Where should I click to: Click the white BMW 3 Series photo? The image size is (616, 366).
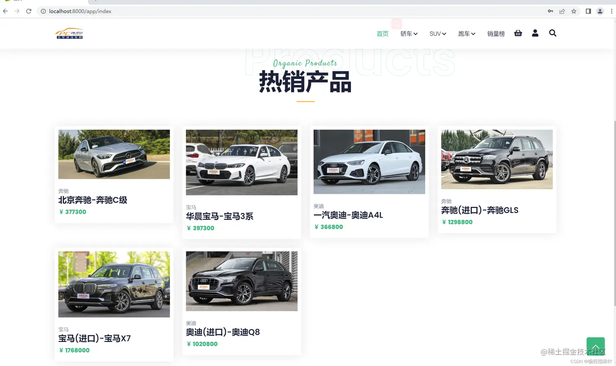coord(242,162)
